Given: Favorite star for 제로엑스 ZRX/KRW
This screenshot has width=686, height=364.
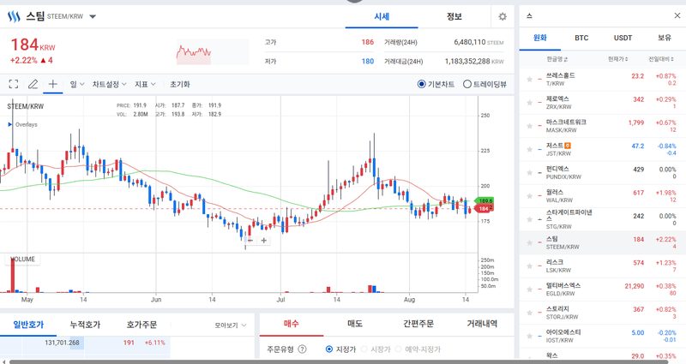Looking at the screenshot, I should pos(529,103).
